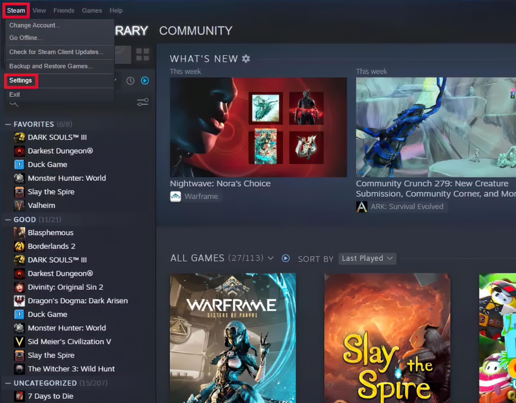This screenshot has height=403, width=516.
Task: Toggle the ready-to-play filter icon in sidebar
Action: click(x=145, y=81)
